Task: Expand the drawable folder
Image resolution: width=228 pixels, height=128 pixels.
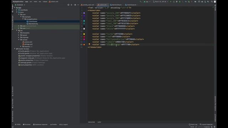Action: (x=19, y=33)
